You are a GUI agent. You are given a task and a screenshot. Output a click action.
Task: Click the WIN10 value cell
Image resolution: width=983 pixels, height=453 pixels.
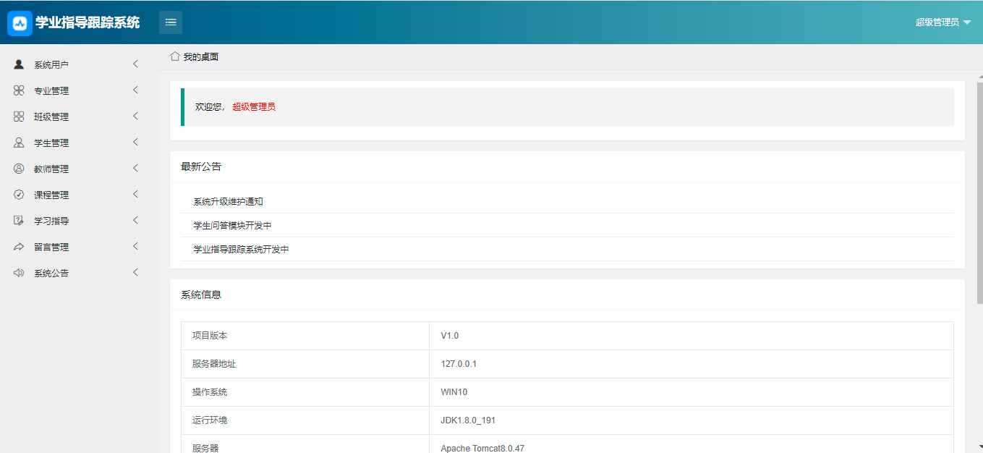pos(691,392)
